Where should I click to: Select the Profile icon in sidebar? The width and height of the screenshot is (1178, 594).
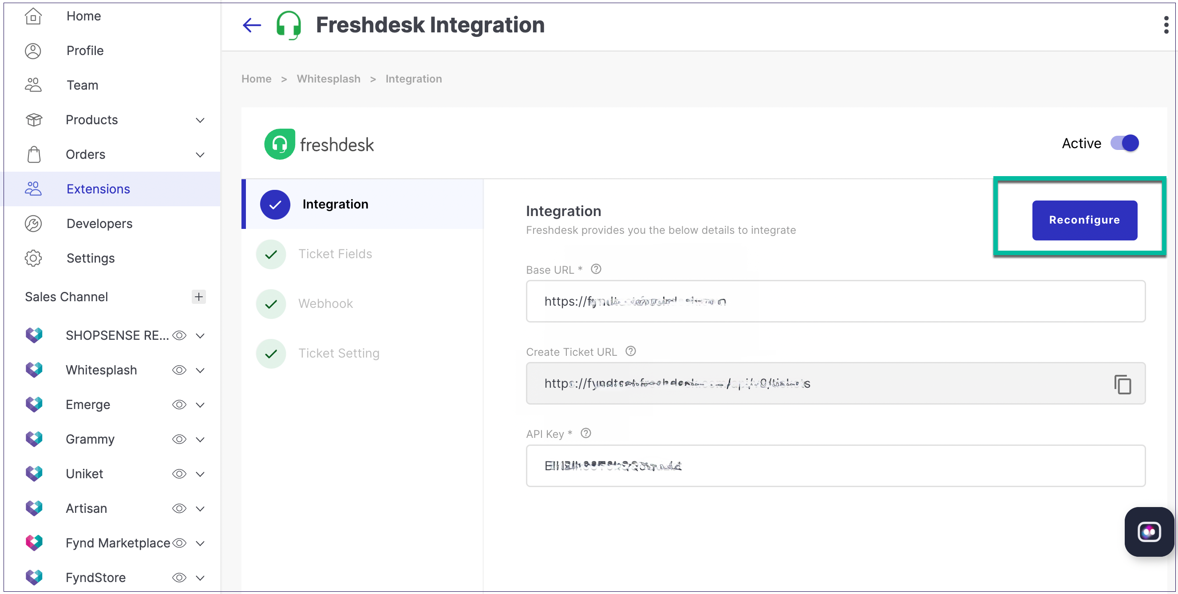click(33, 51)
